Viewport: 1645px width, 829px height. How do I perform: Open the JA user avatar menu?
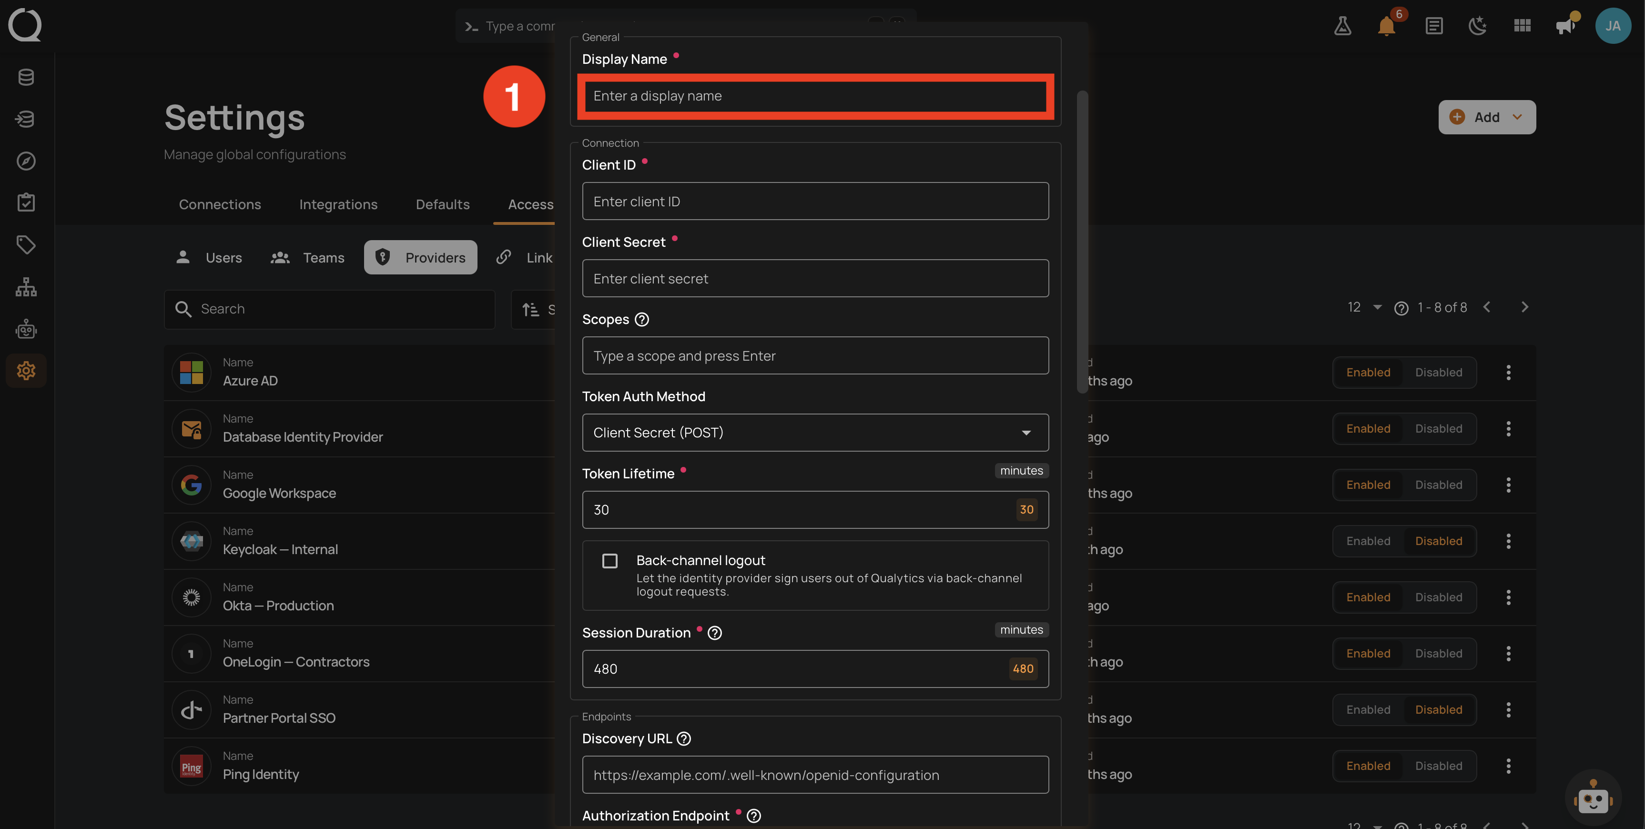click(1613, 26)
